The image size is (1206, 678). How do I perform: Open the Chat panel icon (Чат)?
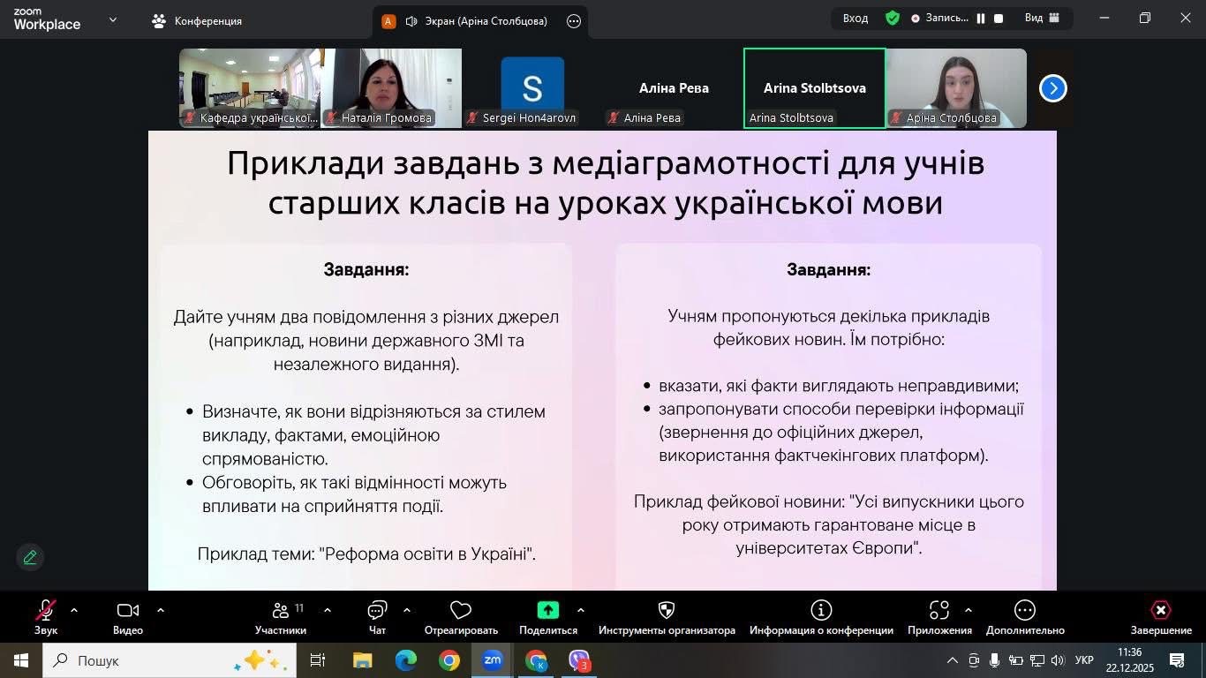[377, 611]
